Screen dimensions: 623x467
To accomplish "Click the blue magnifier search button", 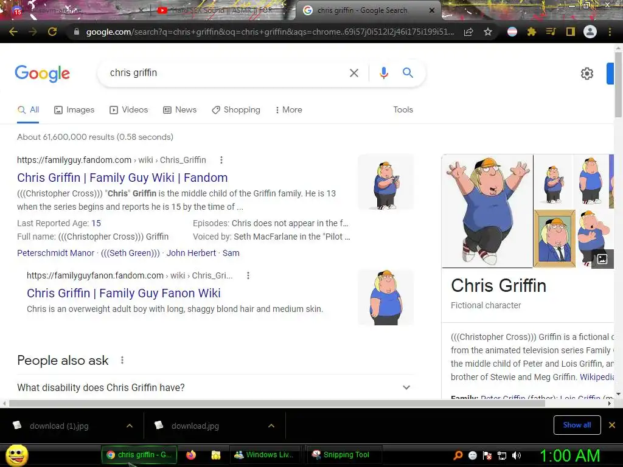I will pos(408,73).
